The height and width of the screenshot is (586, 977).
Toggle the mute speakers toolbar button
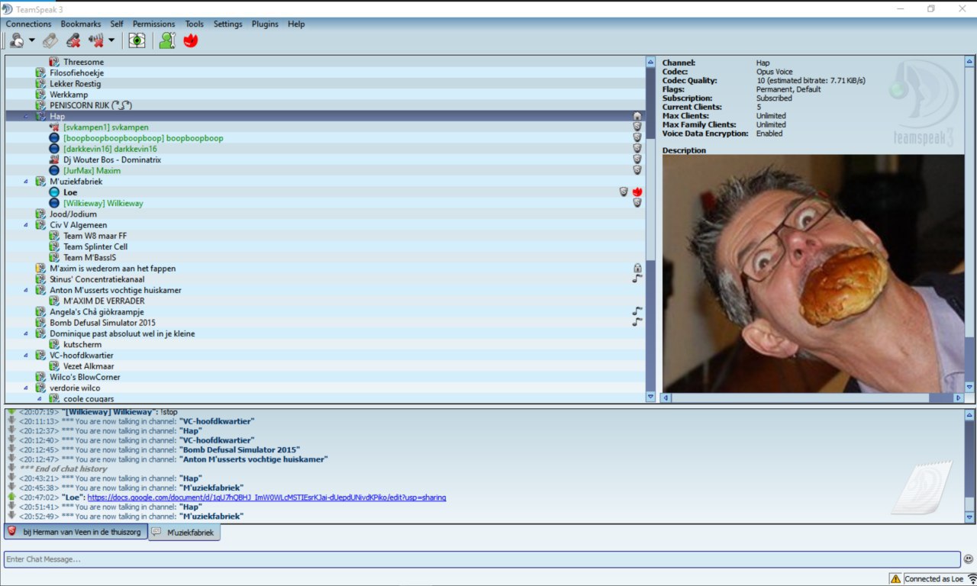click(x=96, y=40)
